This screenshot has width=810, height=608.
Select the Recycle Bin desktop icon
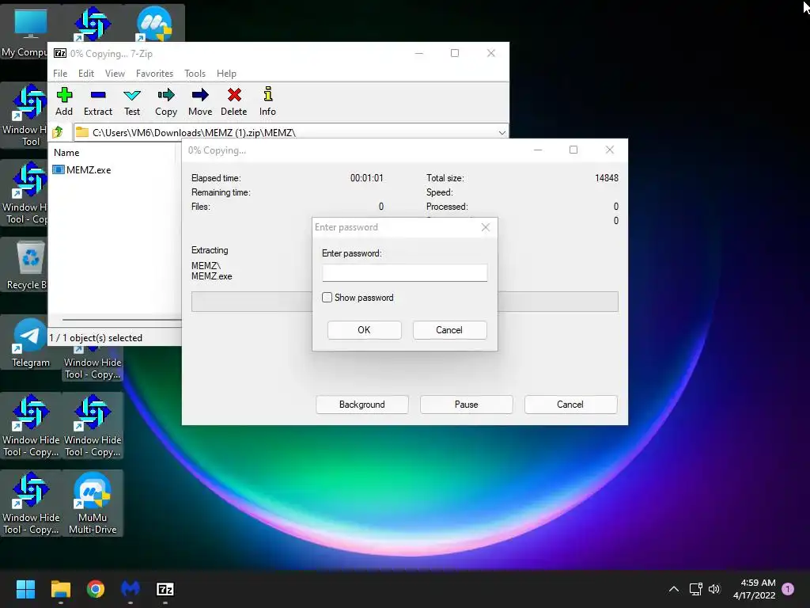pos(27,264)
